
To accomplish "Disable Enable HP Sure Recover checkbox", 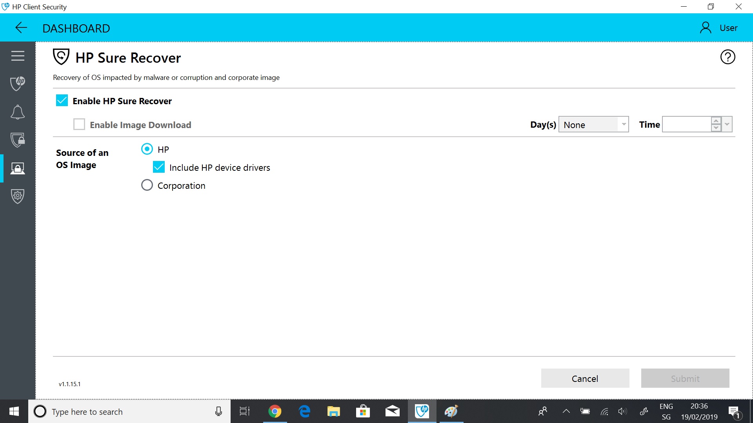I will (x=62, y=100).
